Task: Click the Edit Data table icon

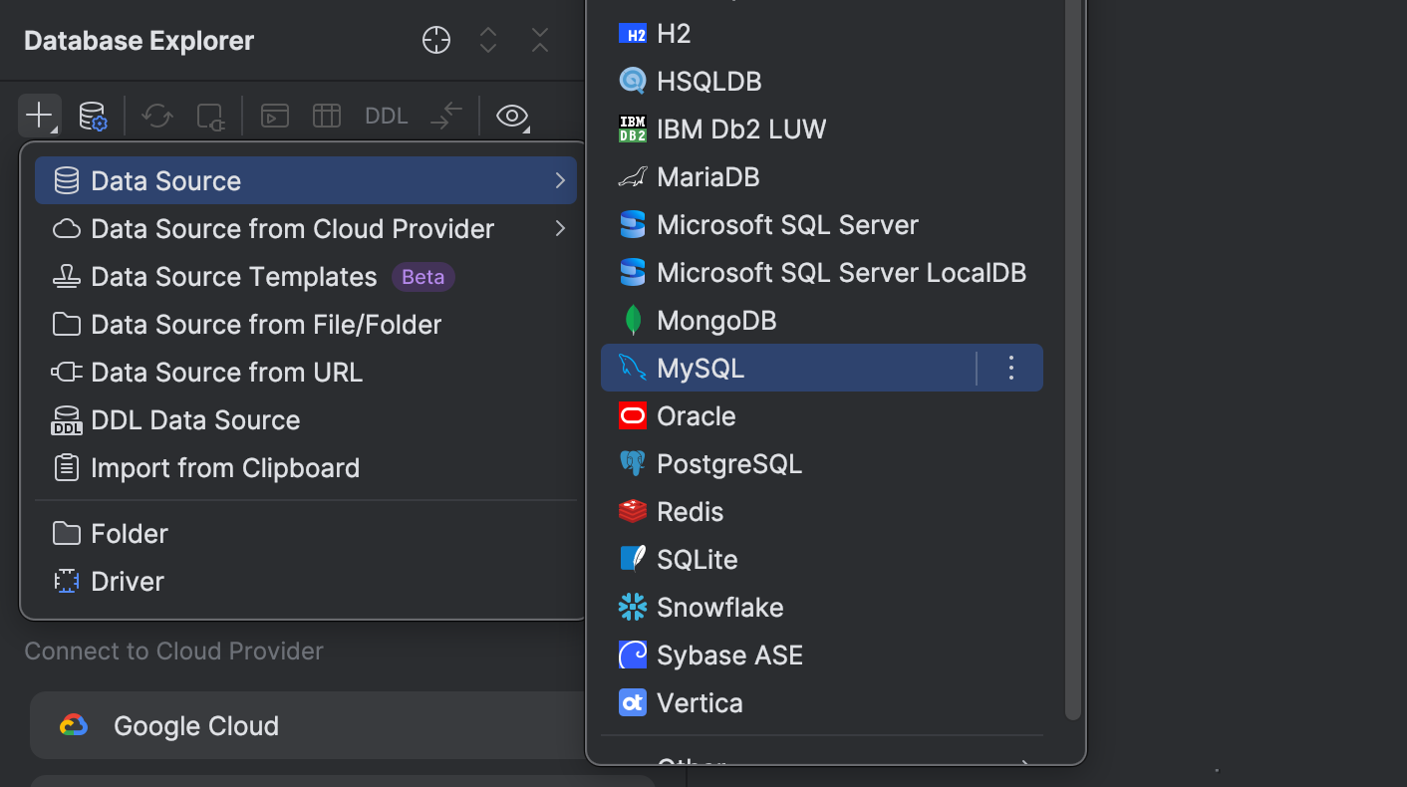Action: (x=327, y=116)
